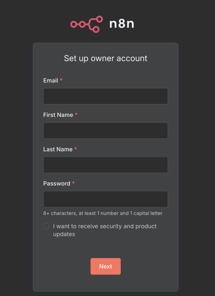This screenshot has width=215, height=296.
Task: Activate the Password input field
Action: click(x=105, y=199)
